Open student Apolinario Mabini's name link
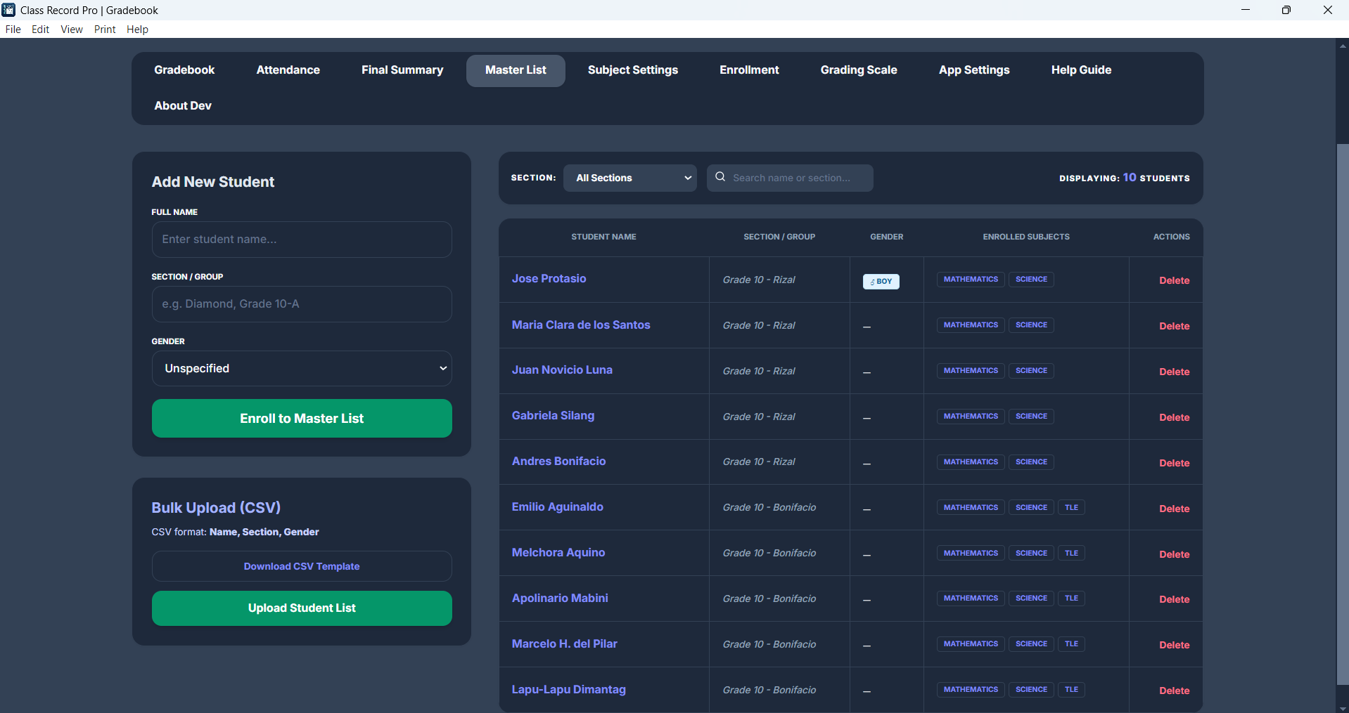Viewport: 1349px width, 713px height. (560, 598)
